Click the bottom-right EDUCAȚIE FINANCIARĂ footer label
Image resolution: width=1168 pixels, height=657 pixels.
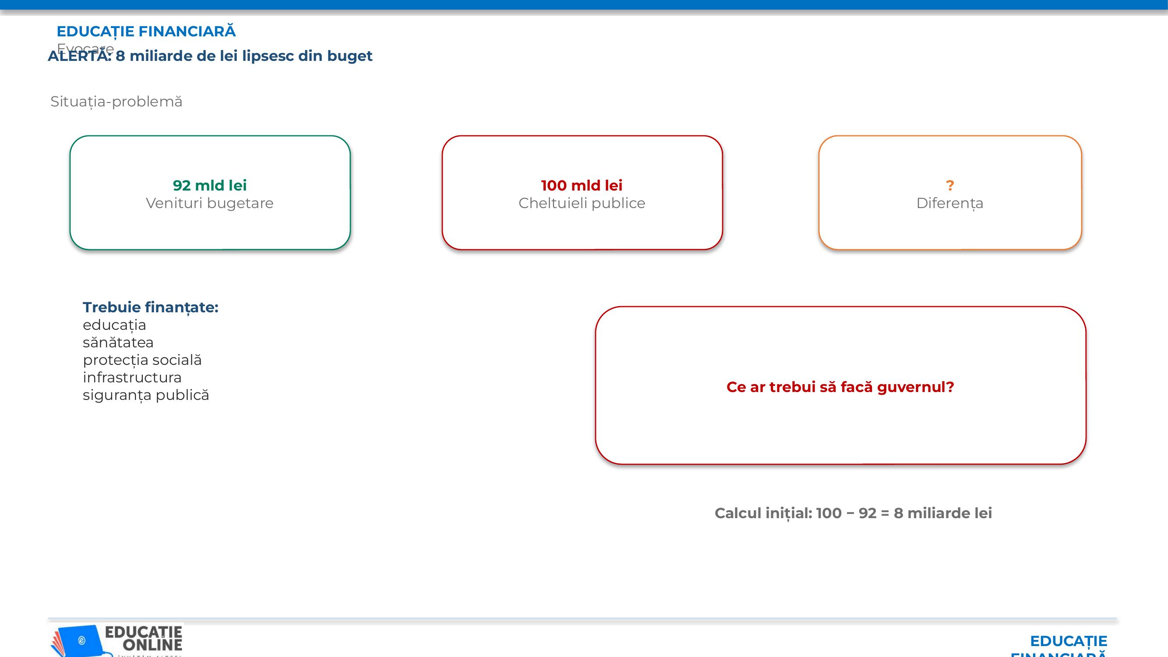(x=1059, y=646)
